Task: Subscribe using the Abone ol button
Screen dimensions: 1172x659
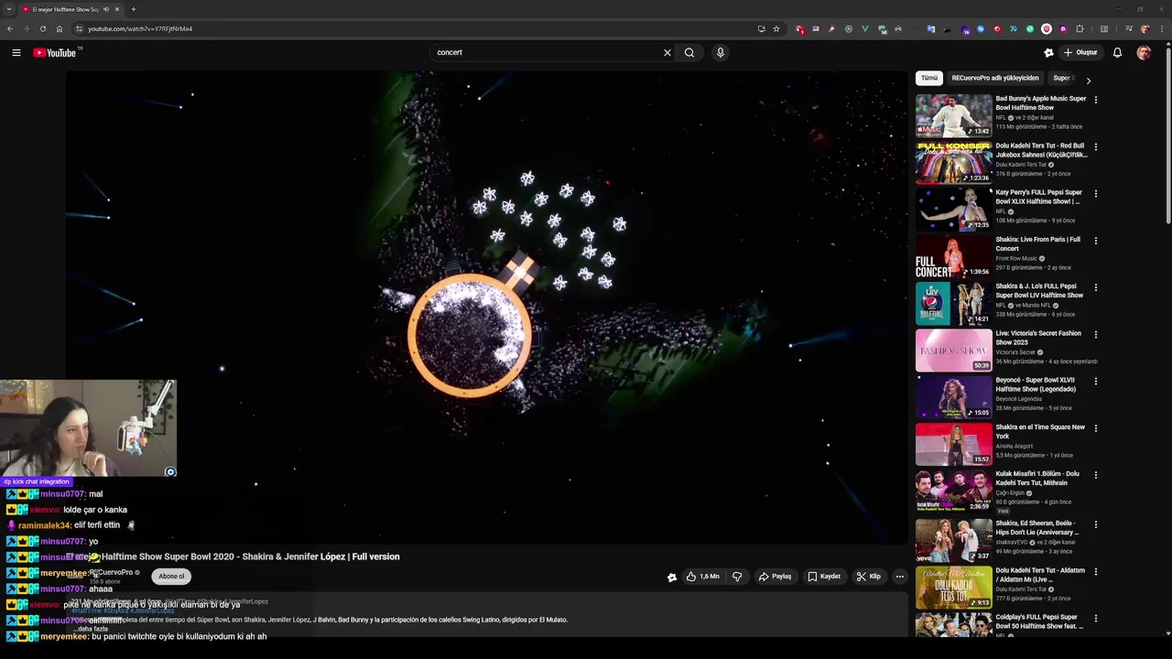Action: [171, 577]
